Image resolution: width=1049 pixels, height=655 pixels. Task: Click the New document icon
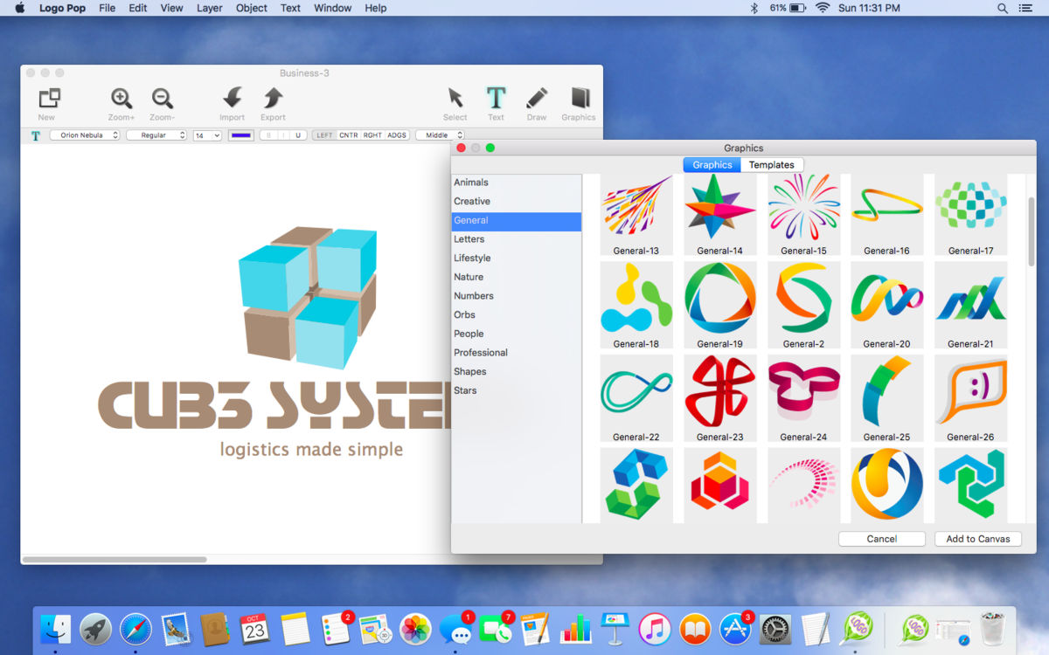[x=49, y=99]
